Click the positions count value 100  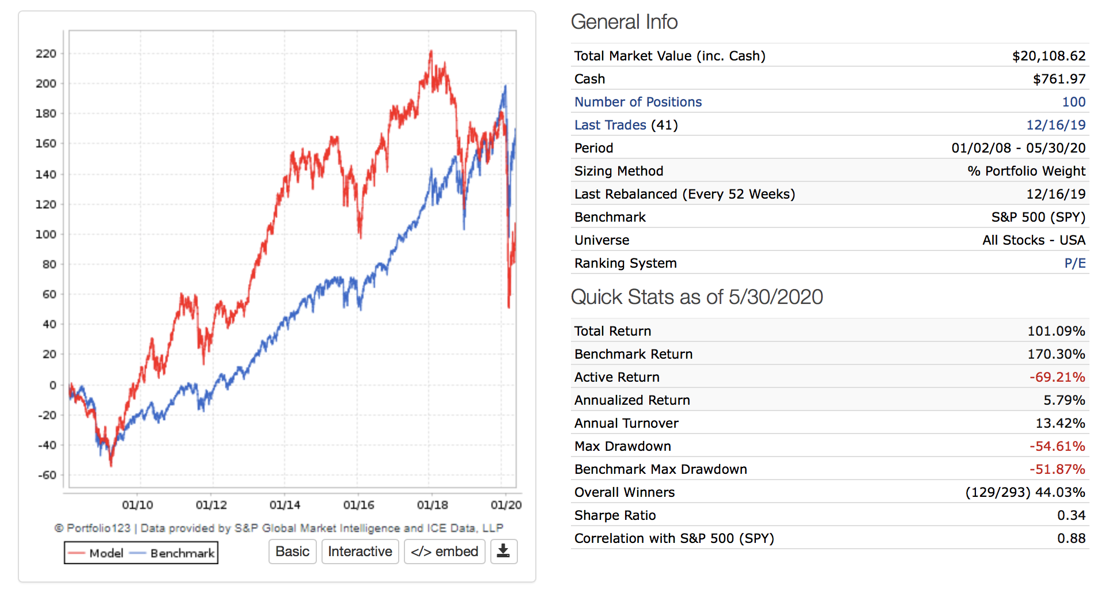pyautogui.click(x=1073, y=102)
